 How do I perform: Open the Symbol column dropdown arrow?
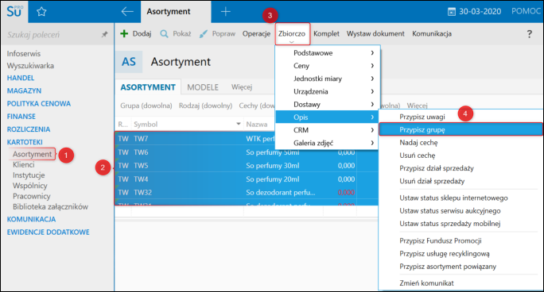(239, 124)
